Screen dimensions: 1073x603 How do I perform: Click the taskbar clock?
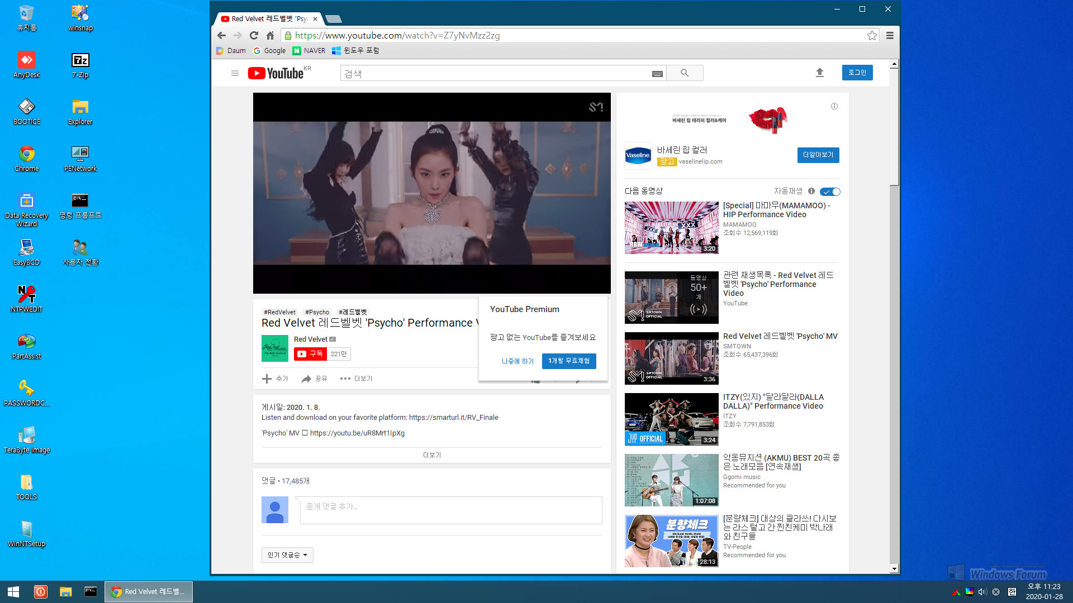(1044, 592)
